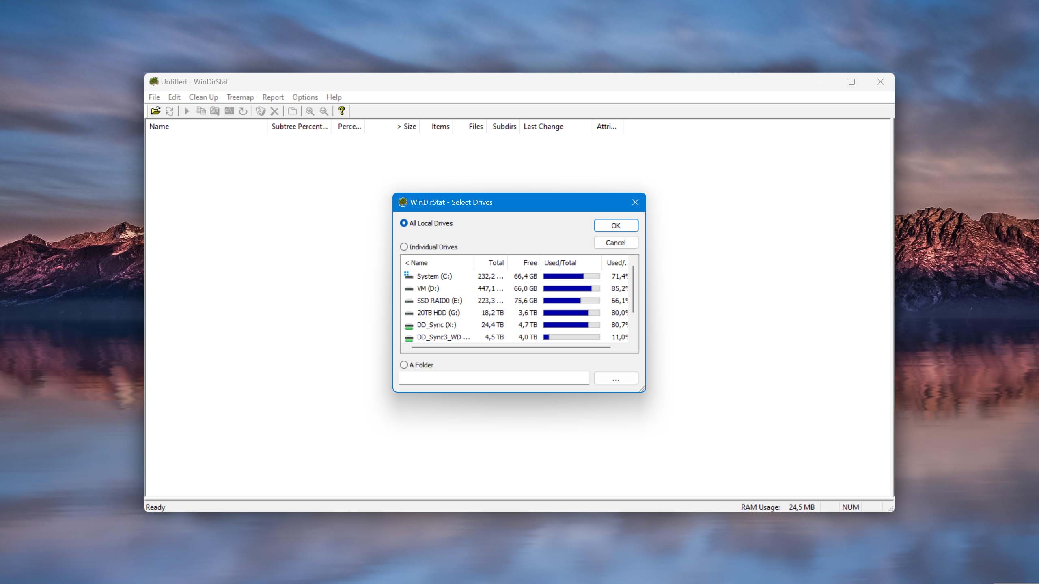Click the Zoom Out magnifier icon

click(x=324, y=111)
